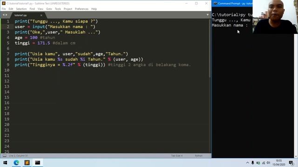Open the clock showing 15/04/2020
Image resolution: width=298 pixels, height=167 pixels.
[x=279, y=163]
